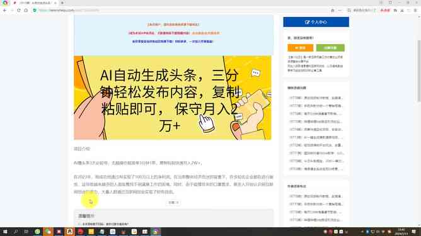The height and width of the screenshot is (236, 421).
Task: Open 个人中心 blue button
Action: coord(316,22)
